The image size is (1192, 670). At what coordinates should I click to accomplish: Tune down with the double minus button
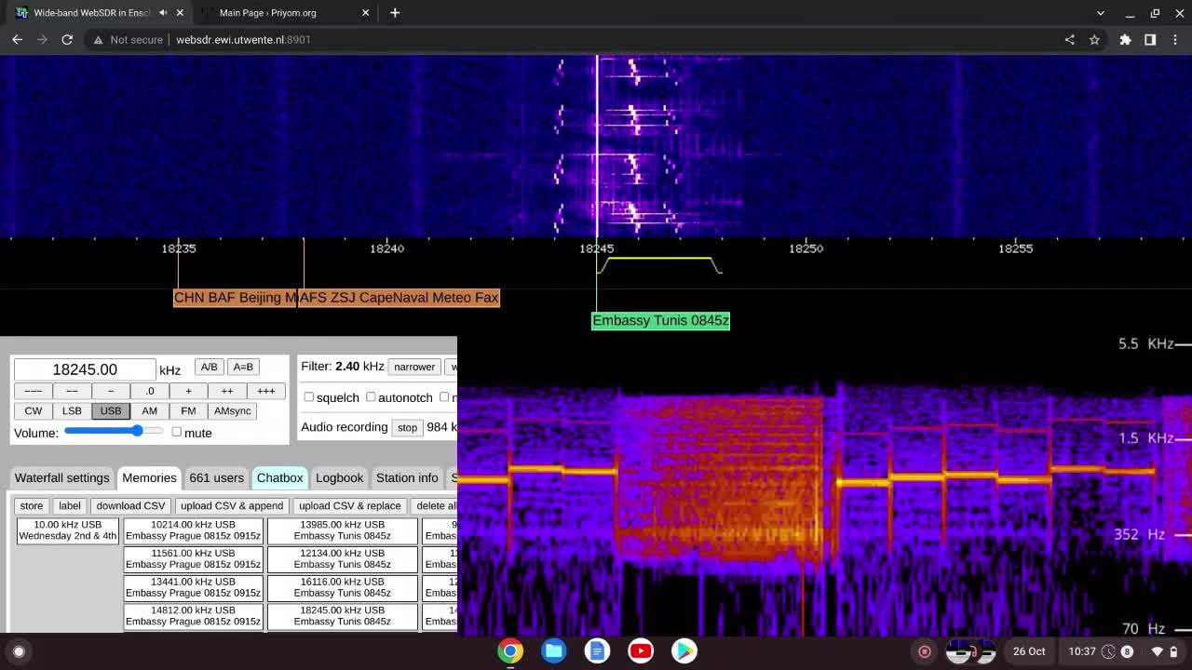[72, 391]
